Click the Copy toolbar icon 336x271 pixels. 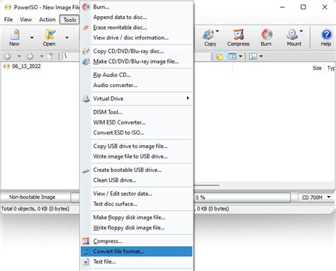[210, 38]
